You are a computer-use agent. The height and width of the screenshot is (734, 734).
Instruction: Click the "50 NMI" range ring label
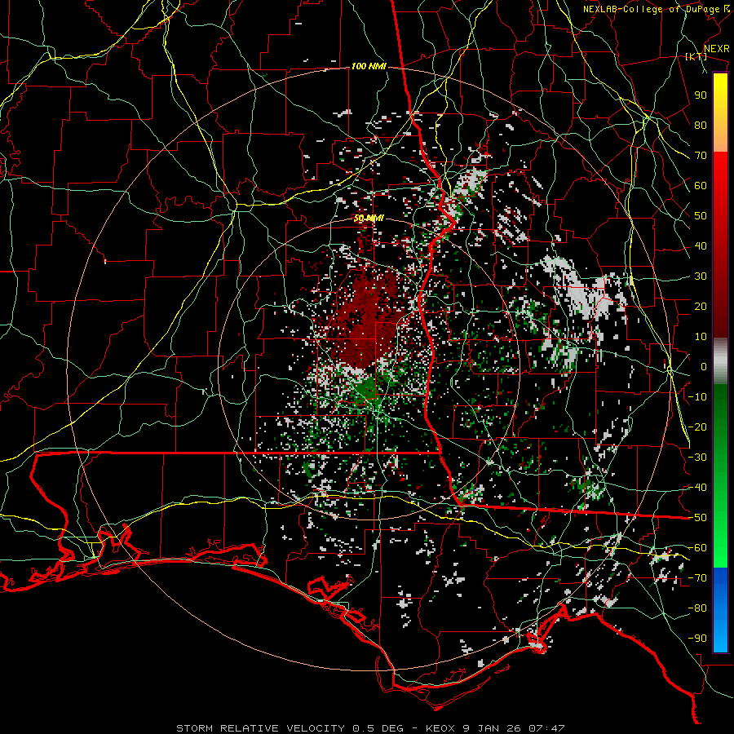tap(369, 219)
